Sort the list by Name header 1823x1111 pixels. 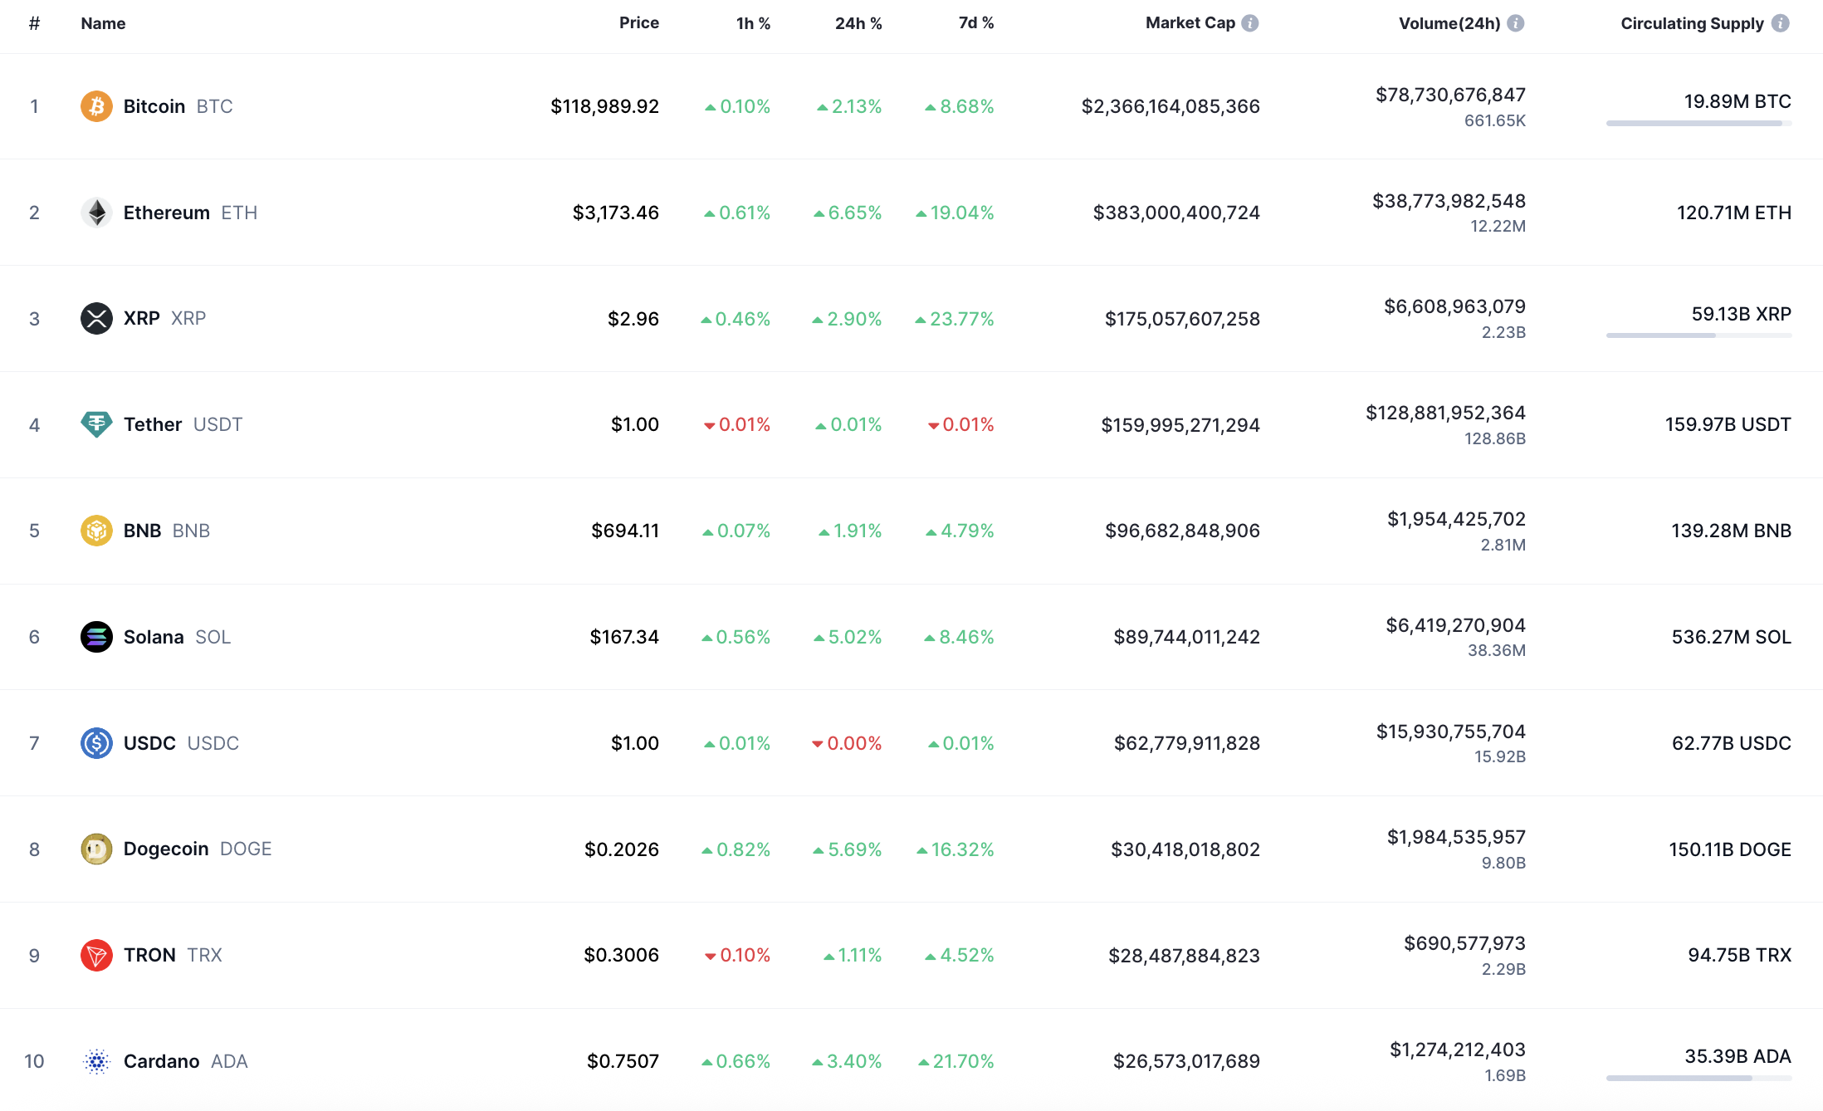coord(103,23)
